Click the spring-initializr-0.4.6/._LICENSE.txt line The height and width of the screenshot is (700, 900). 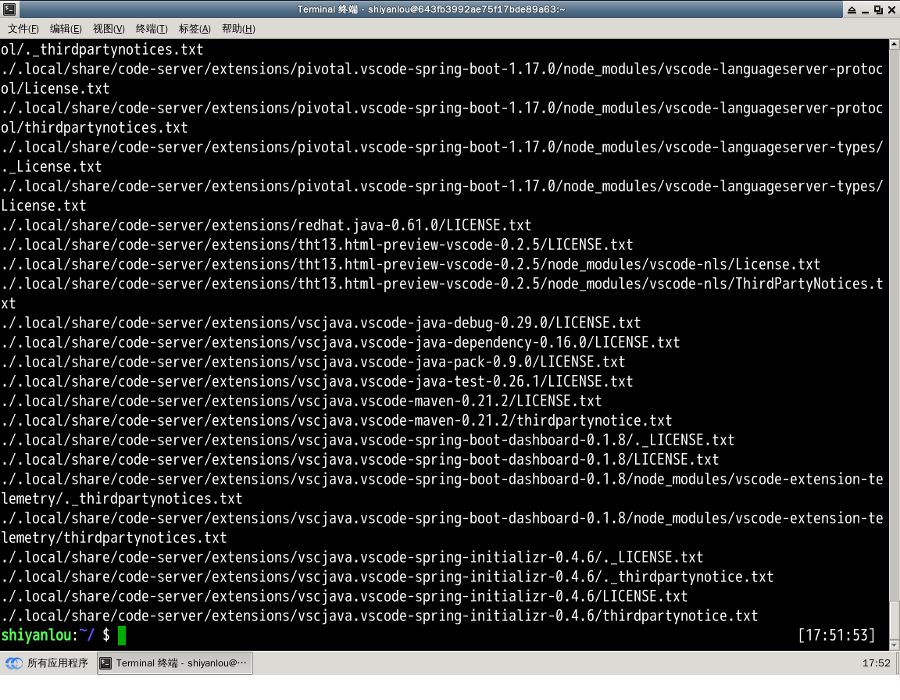352,557
